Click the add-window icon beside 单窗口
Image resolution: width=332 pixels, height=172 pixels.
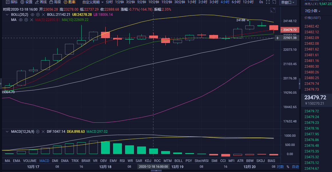[x=275, y=2]
